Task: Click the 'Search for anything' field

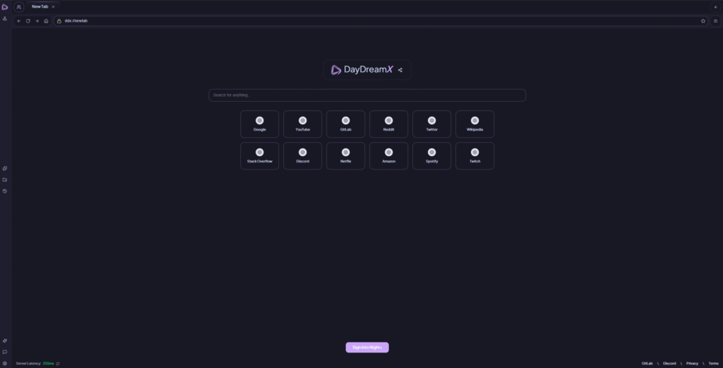Action: point(367,95)
